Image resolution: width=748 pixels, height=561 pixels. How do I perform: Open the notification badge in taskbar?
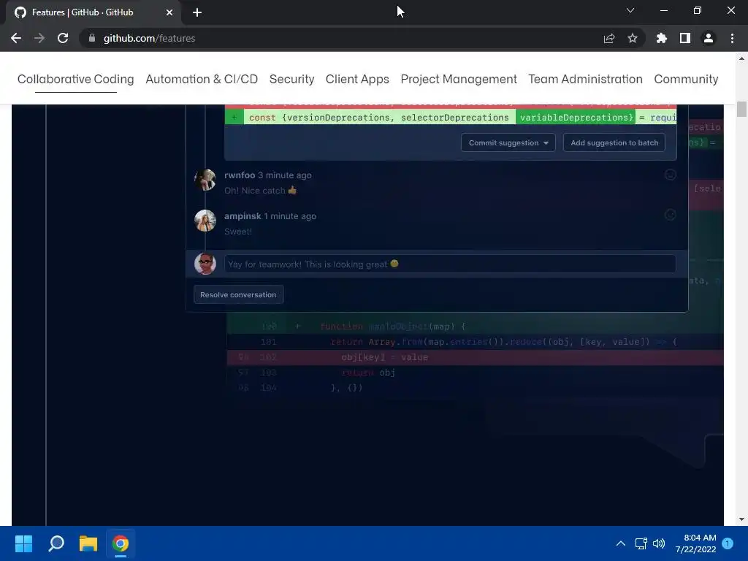(x=728, y=543)
